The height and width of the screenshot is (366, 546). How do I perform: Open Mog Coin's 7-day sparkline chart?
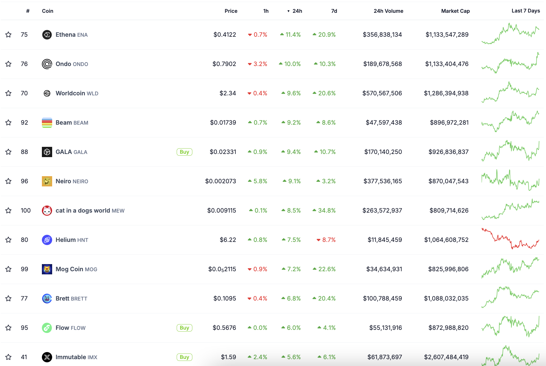(x=510, y=268)
